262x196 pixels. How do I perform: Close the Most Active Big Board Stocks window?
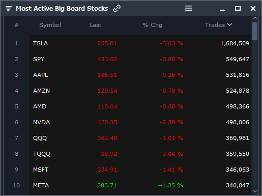(253, 8)
